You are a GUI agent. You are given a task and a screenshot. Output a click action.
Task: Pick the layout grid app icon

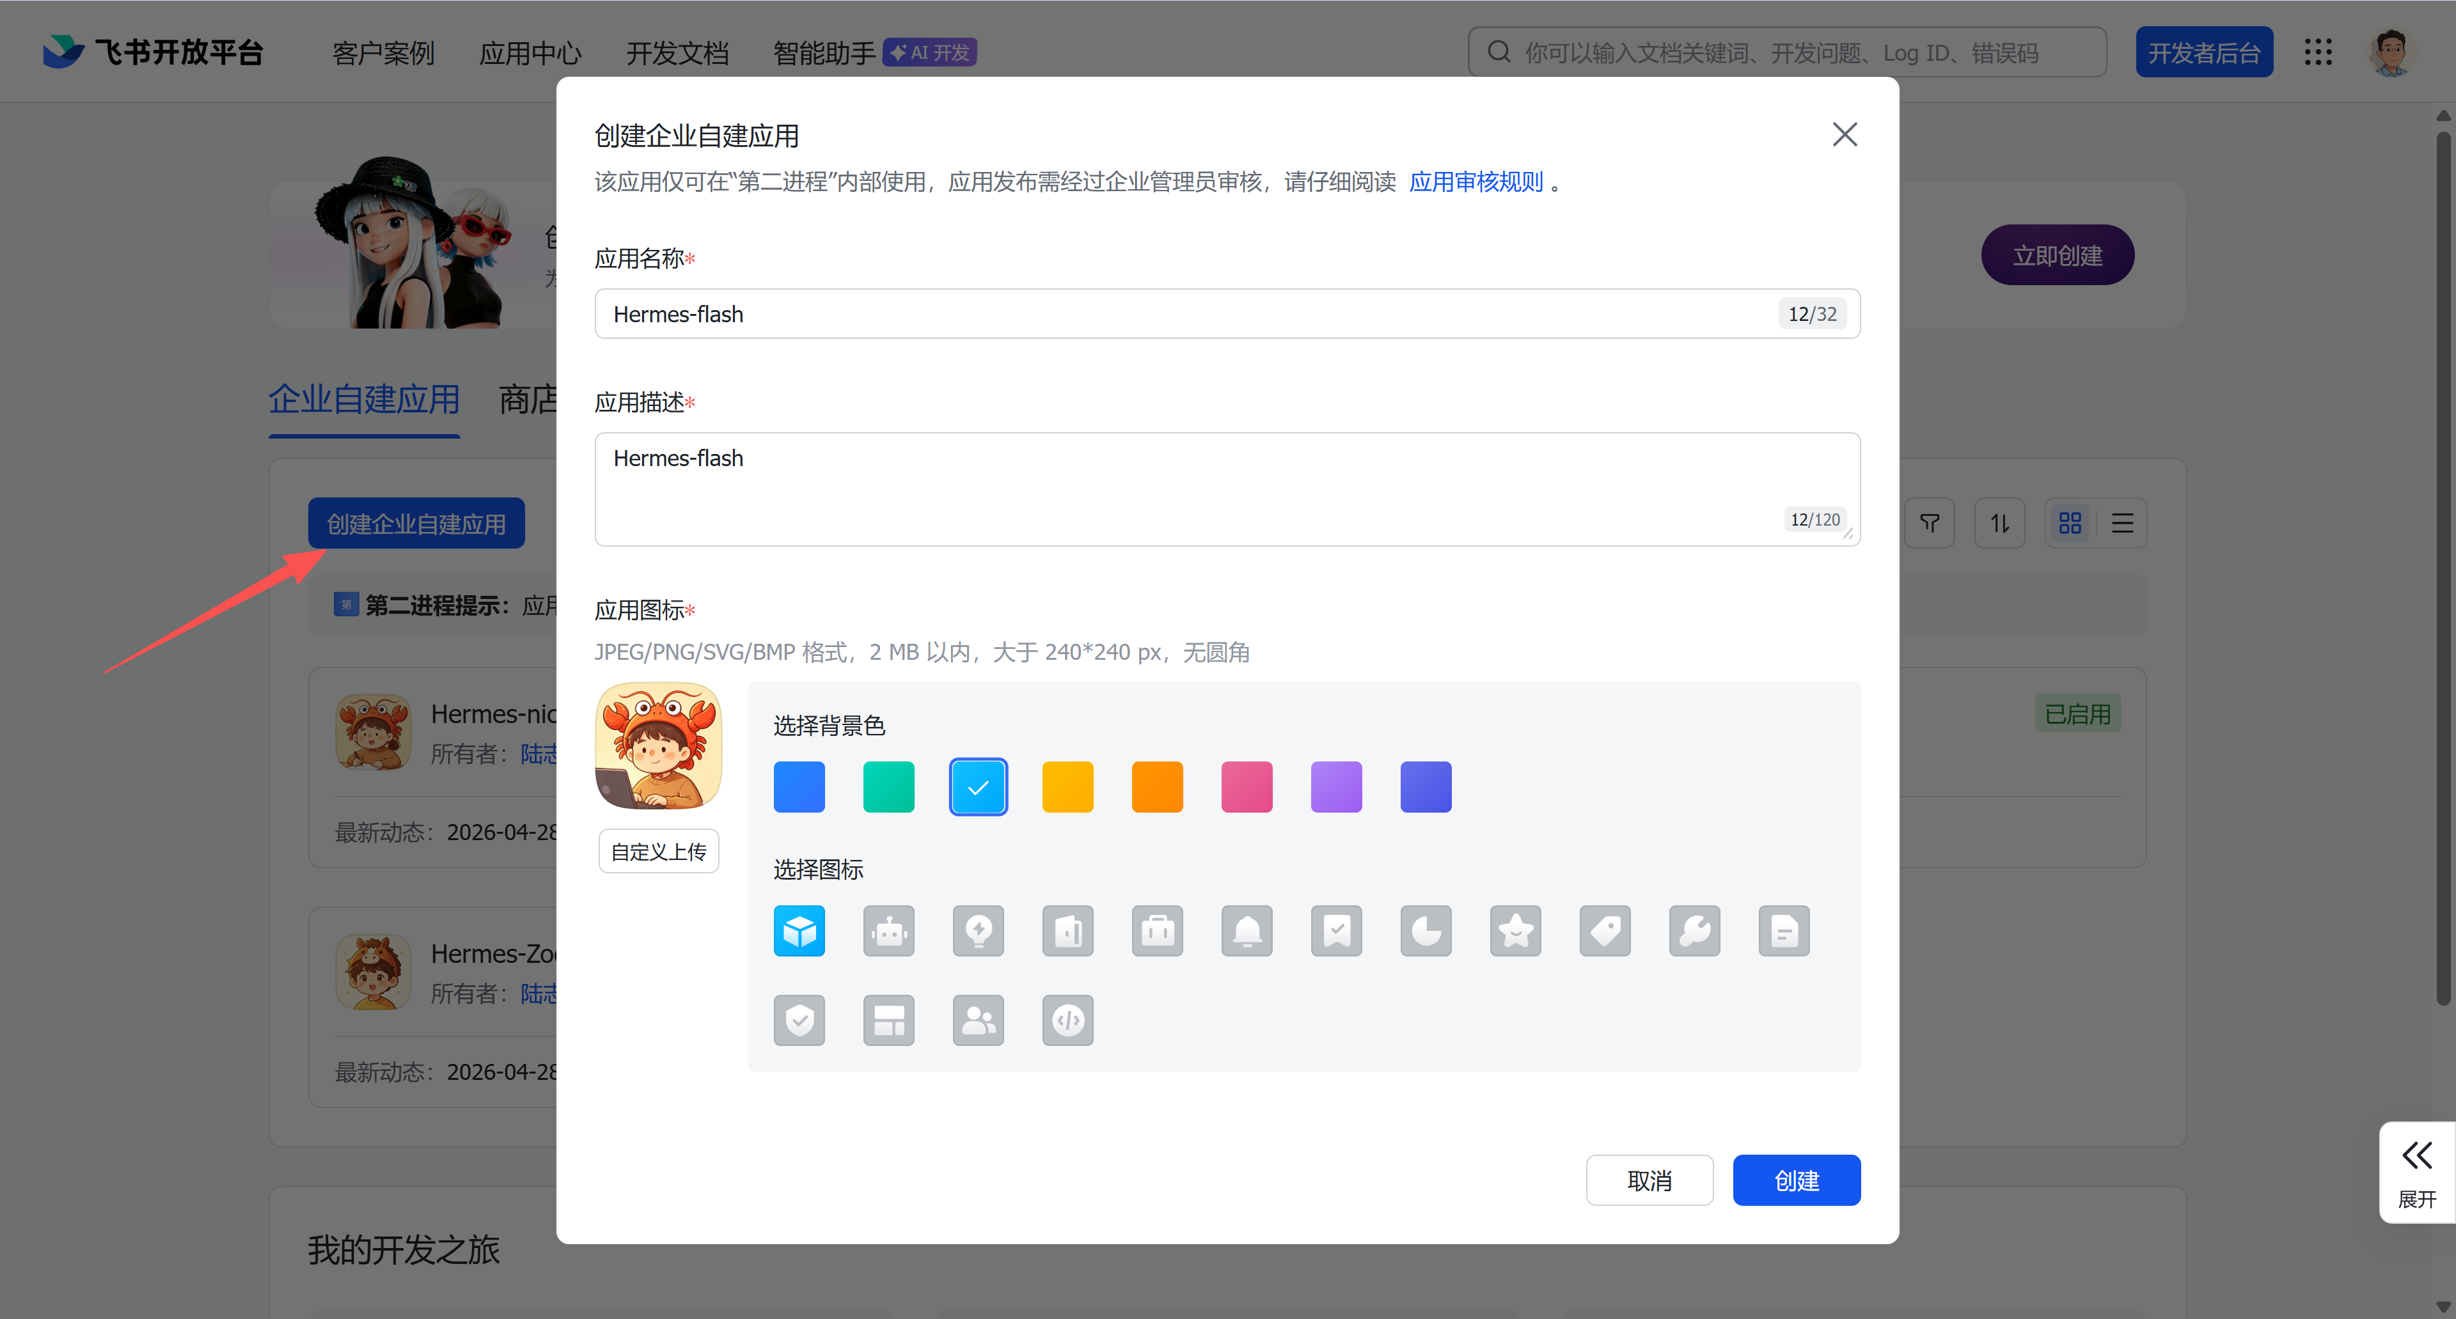pyautogui.click(x=888, y=1020)
